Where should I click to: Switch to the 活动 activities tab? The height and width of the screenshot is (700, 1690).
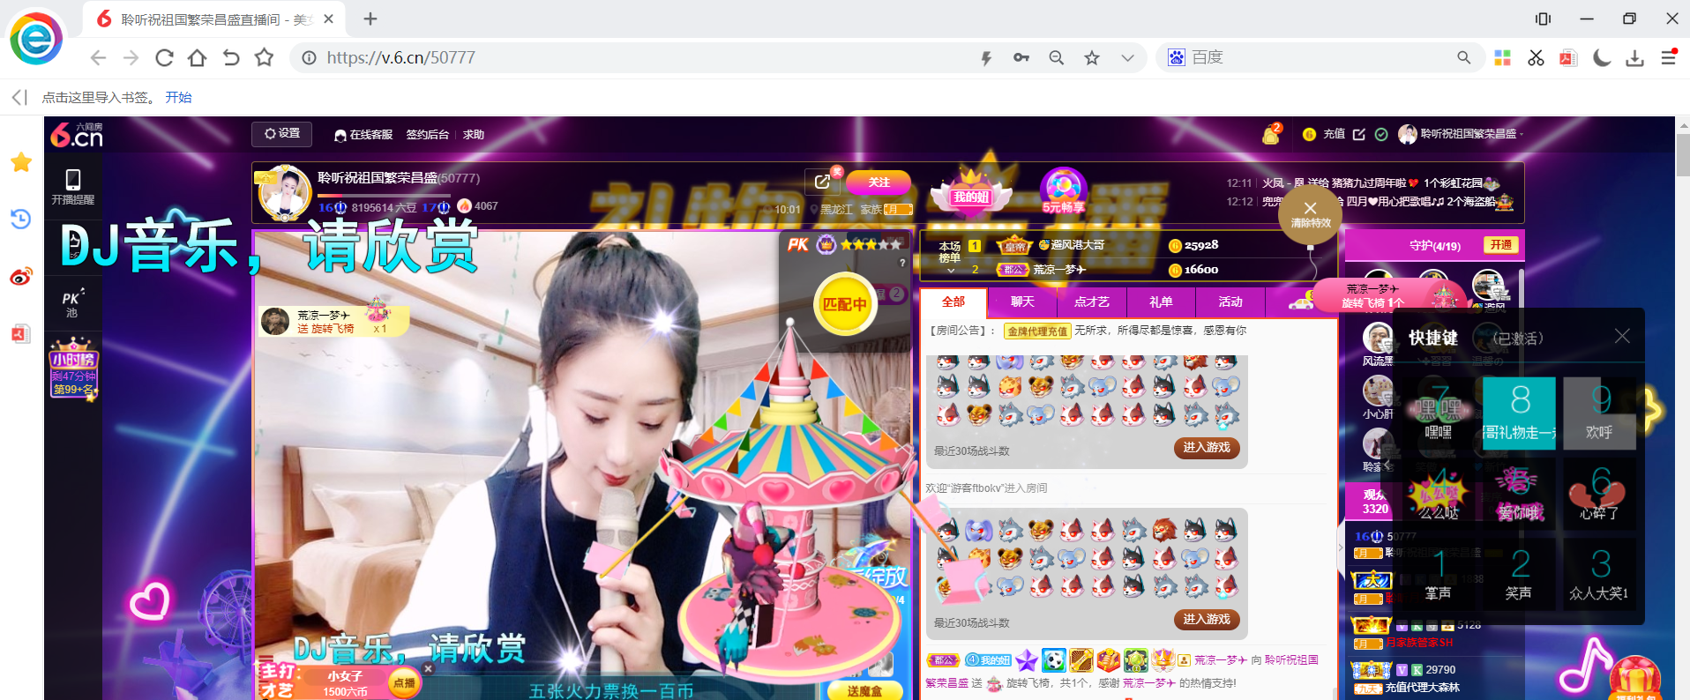point(1230,302)
